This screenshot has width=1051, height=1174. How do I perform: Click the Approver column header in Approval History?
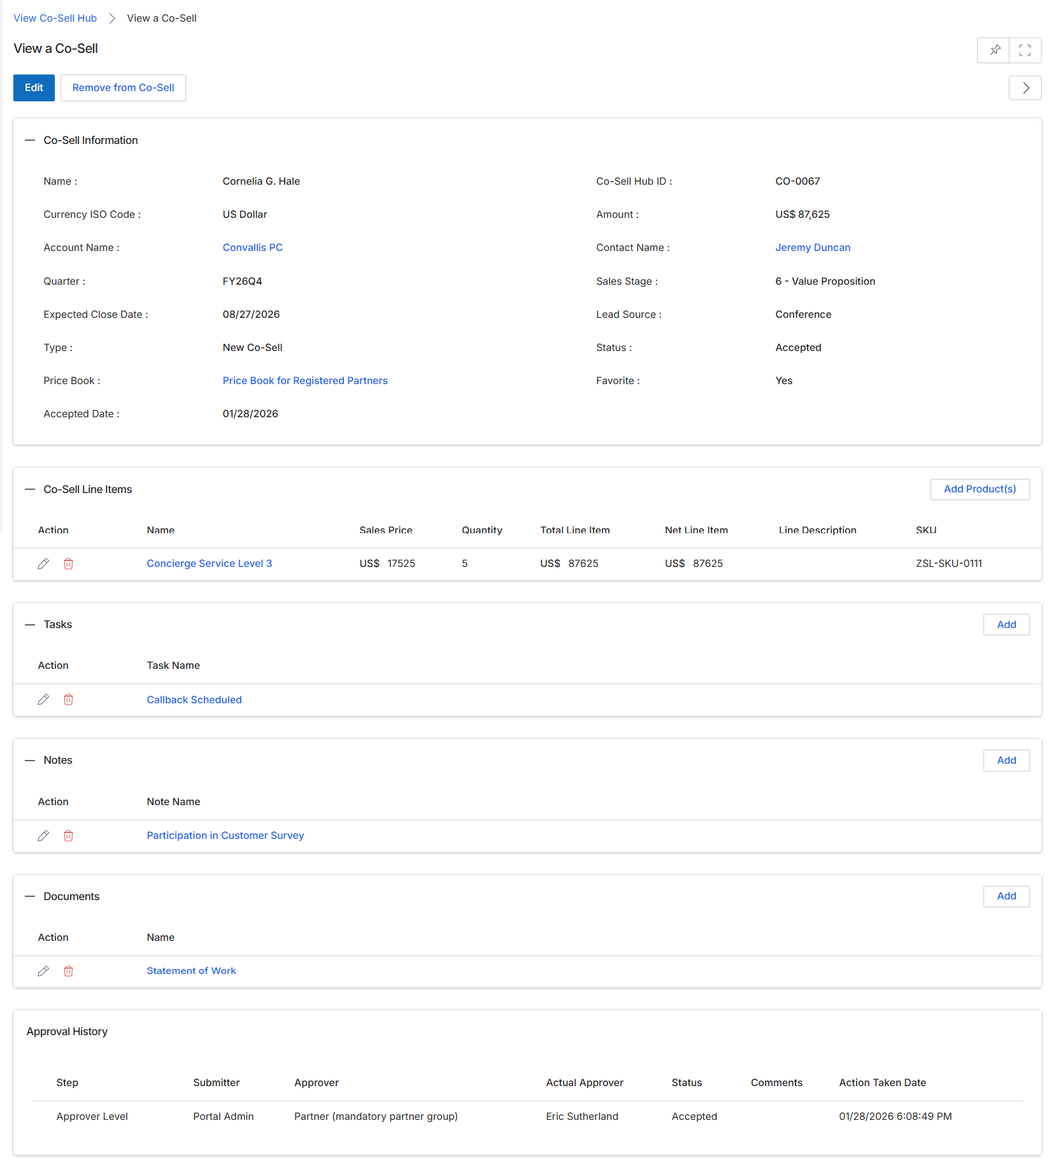tap(317, 1083)
